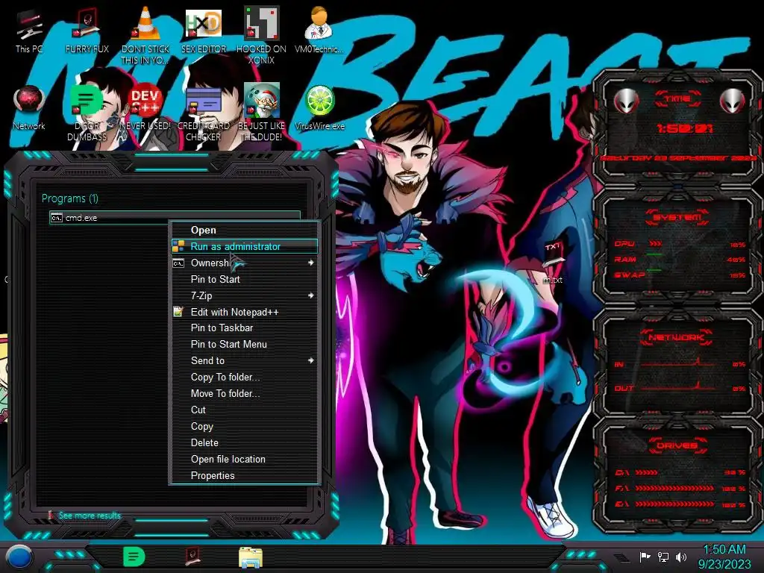The width and height of the screenshot is (764, 573).
Task: Click the C:\ drive usage bar
Action: tap(646, 472)
